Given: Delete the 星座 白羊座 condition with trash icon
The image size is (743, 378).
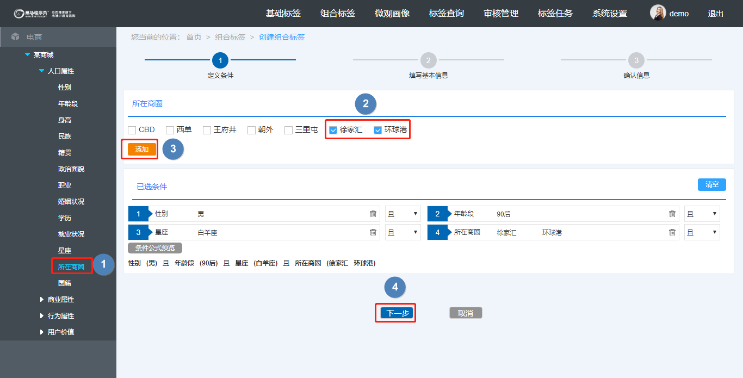Looking at the screenshot, I should pyautogui.click(x=373, y=232).
